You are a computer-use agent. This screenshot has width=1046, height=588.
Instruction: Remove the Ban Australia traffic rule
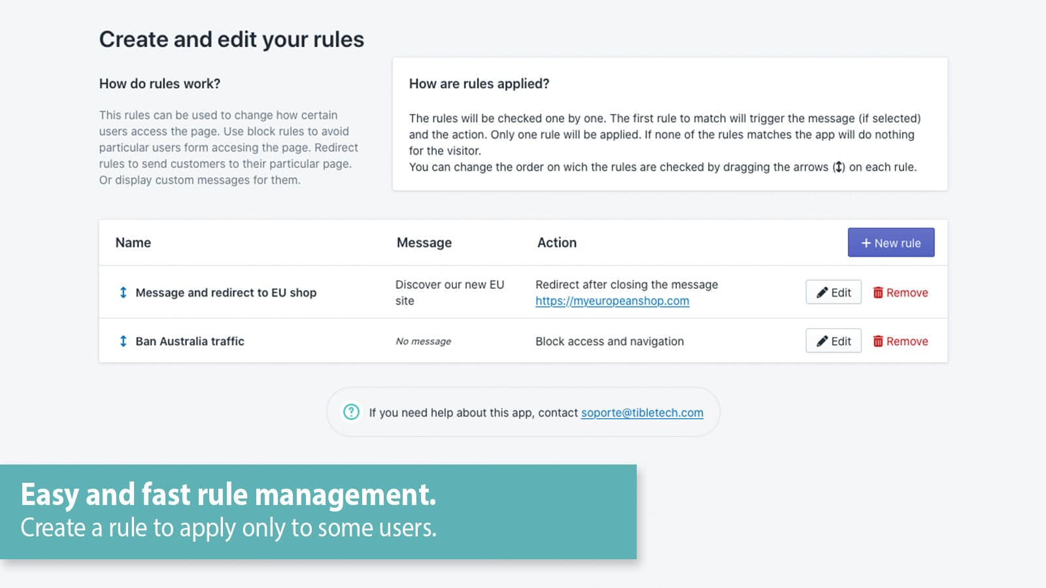[900, 340]
